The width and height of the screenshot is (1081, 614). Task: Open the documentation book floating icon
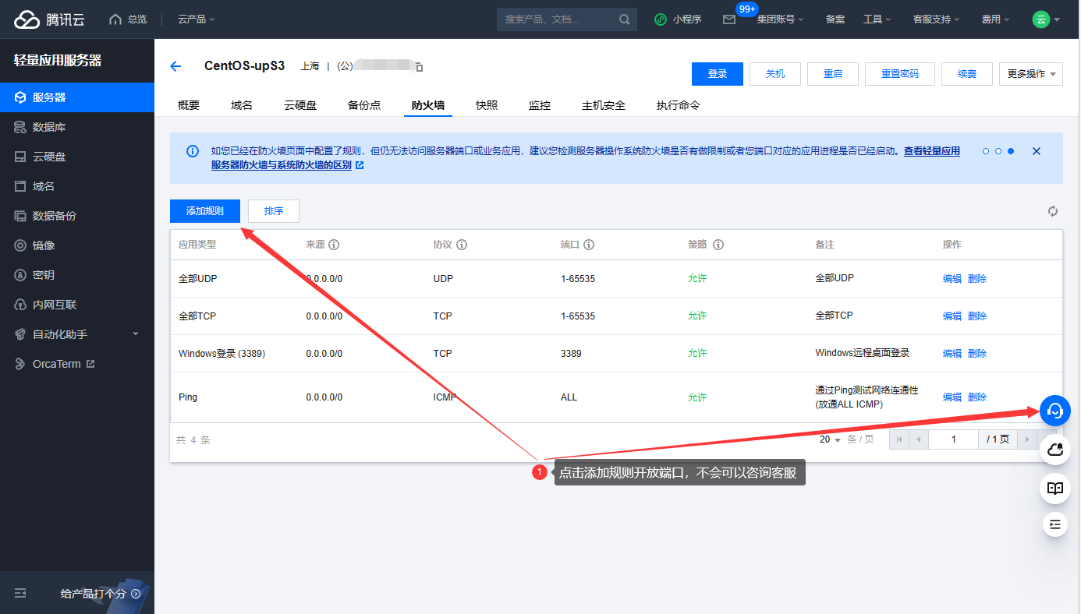(1055, 489)
